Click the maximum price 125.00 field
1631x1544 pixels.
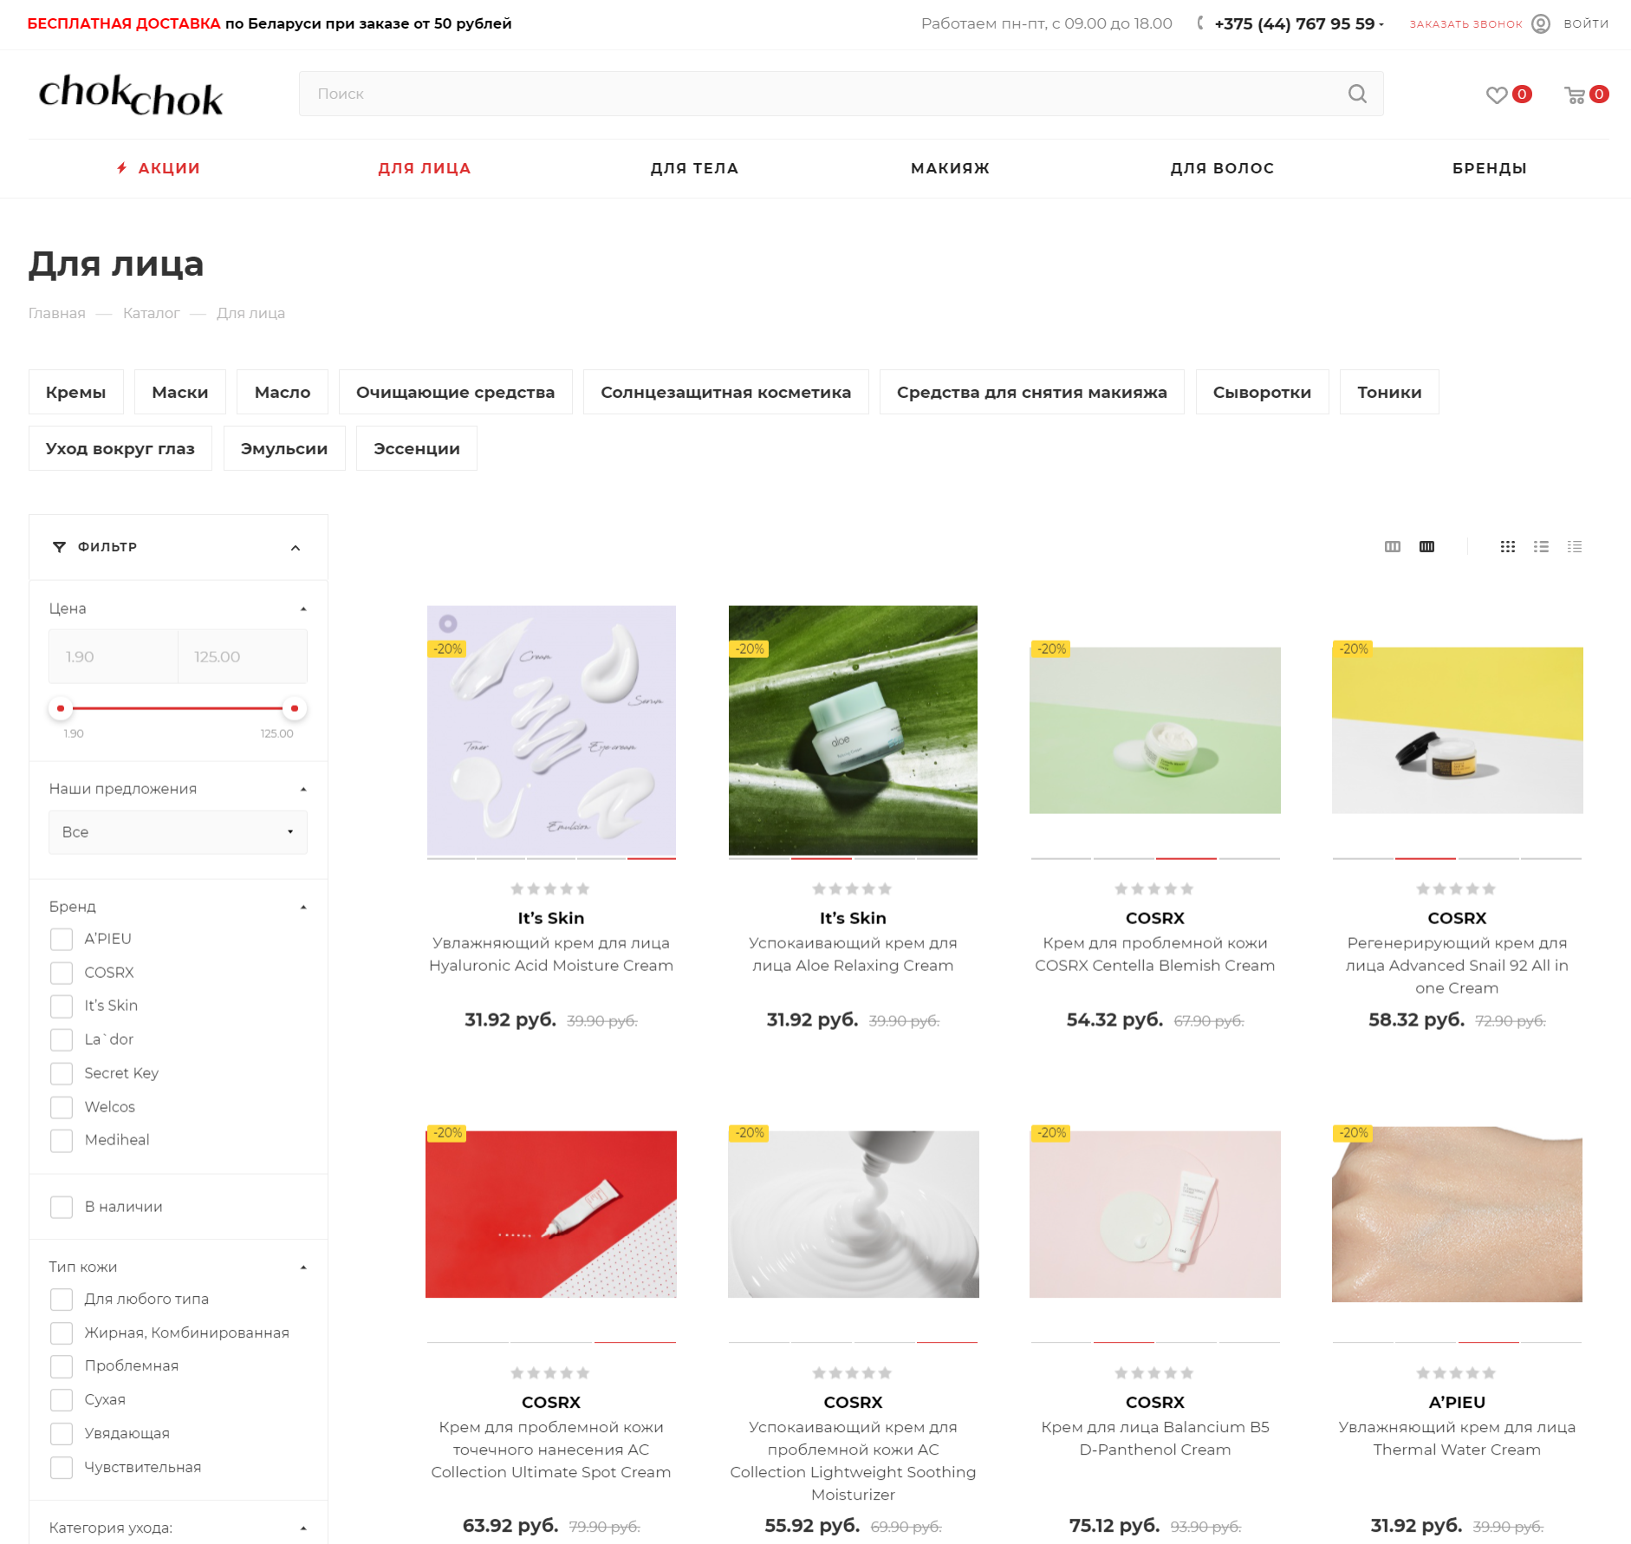click(243, 656)
